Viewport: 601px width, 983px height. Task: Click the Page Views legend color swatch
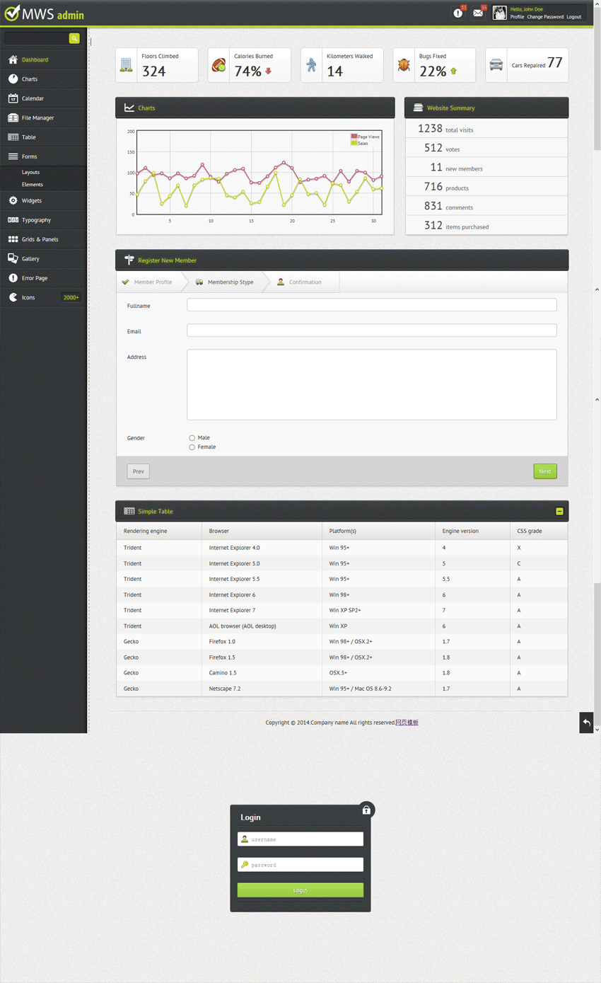[354, 137]
